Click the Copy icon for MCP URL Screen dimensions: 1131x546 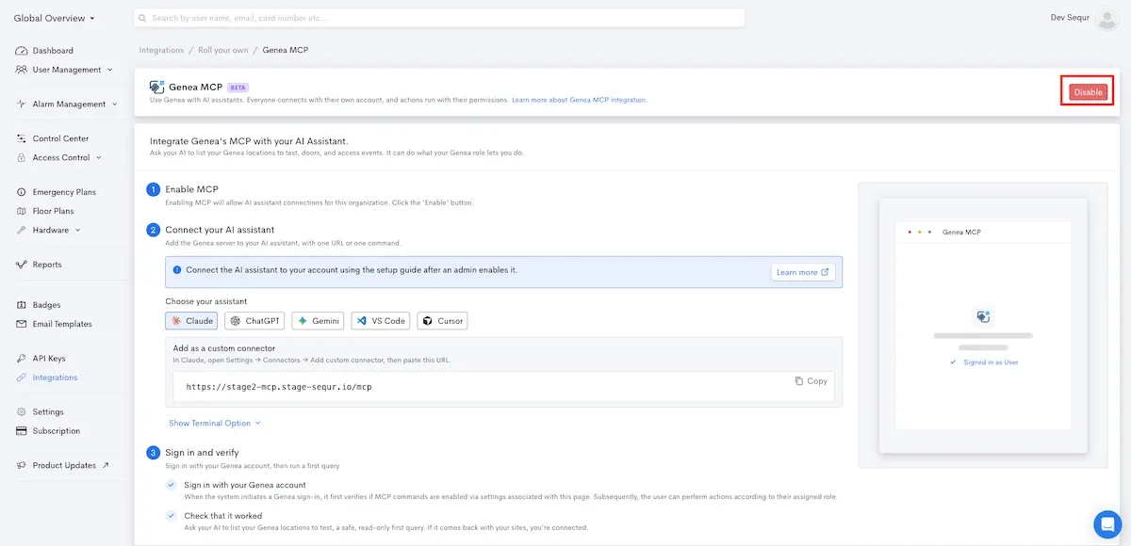pyautogui.click(x=798, y=381)
